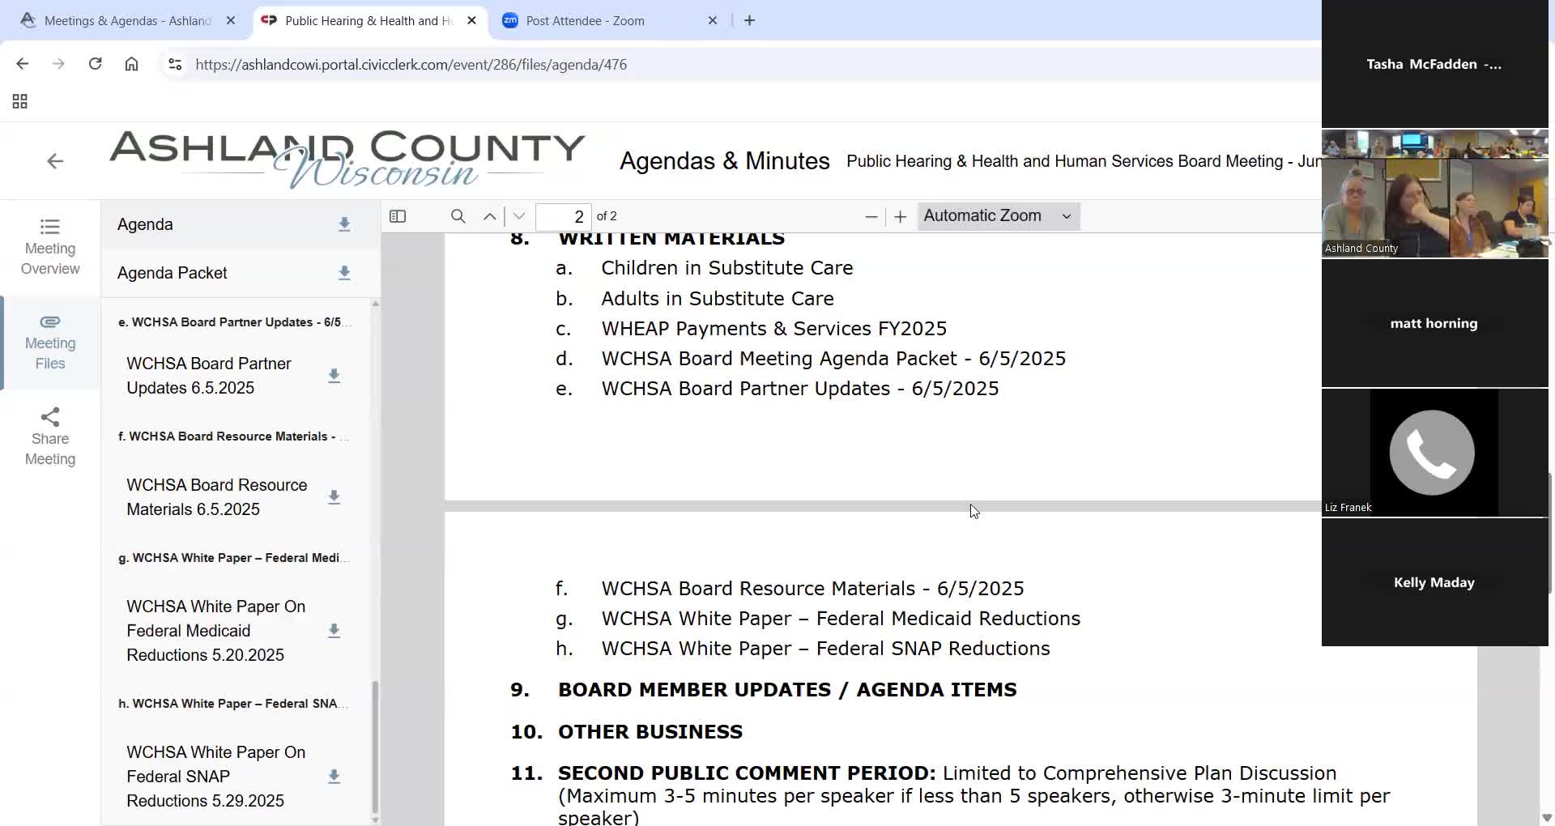
Task: Open the apps grid icon below toolbar
Action: tap(20, 101)
